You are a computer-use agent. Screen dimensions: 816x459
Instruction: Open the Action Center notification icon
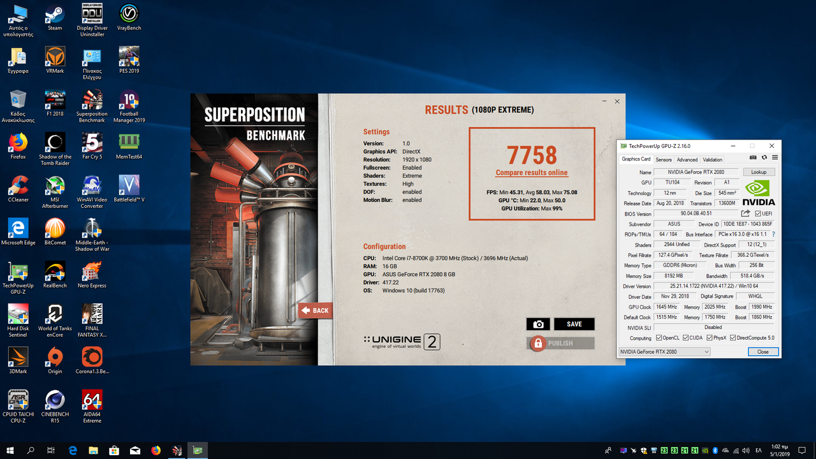[803, 450]
